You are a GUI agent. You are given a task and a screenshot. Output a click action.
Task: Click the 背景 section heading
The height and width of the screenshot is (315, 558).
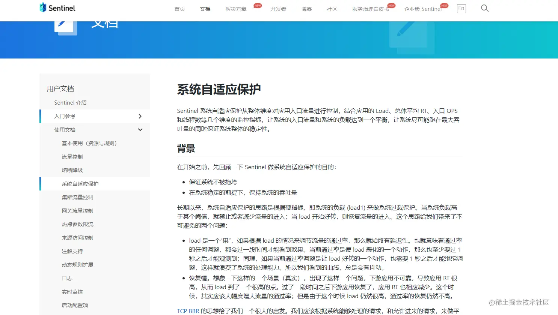pos(186,148)
